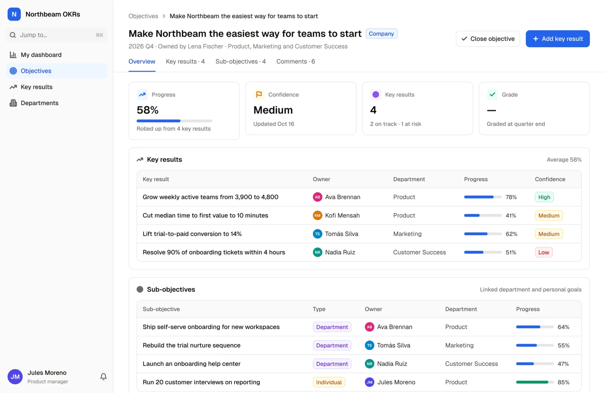This screenshot has height=393, width=605.
Task: Open 'Lift trial-to-paid conversion to 14%' key result
Action: point(192,234)
